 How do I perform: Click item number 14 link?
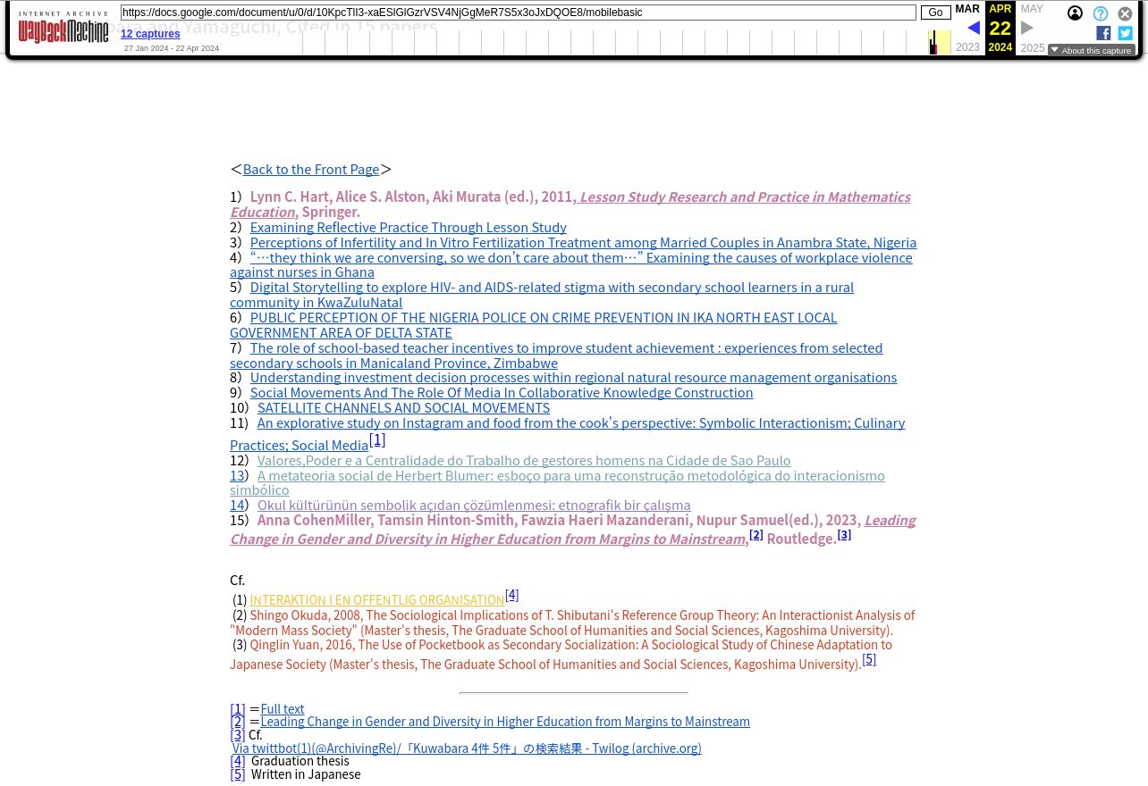click(237, 505)
